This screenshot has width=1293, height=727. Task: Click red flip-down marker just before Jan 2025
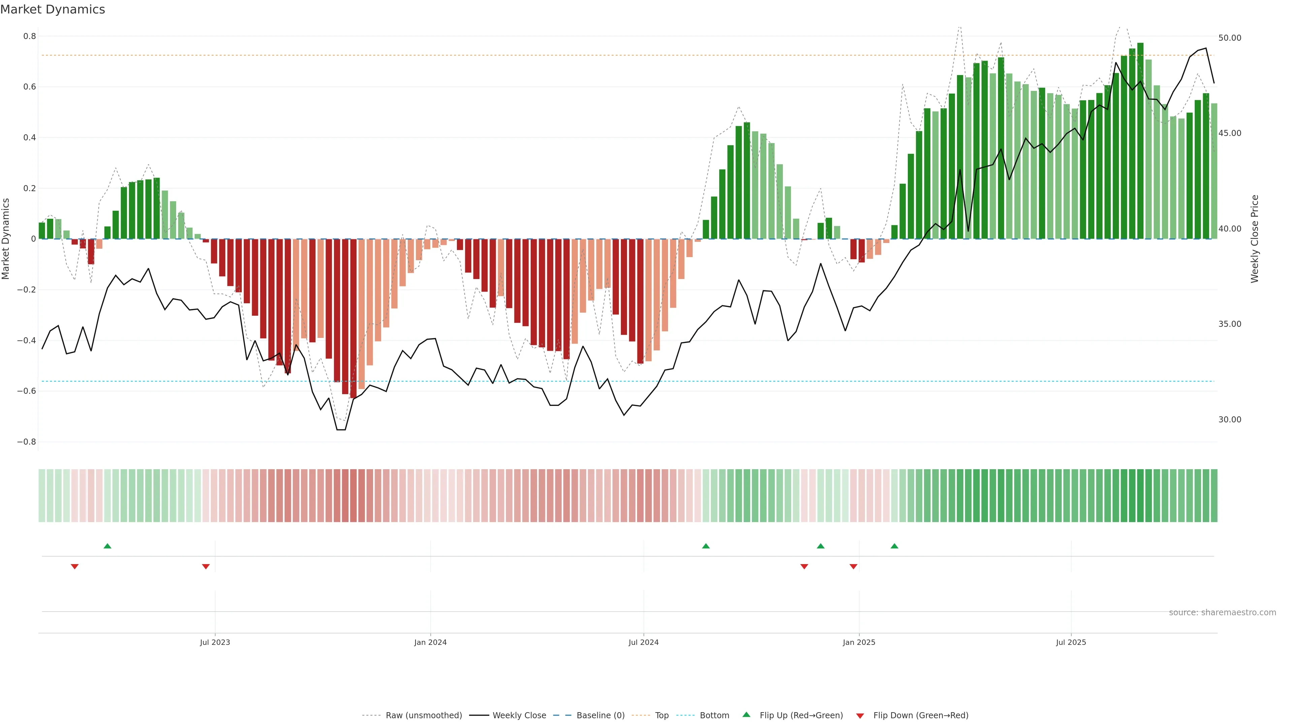coord(853,566)
